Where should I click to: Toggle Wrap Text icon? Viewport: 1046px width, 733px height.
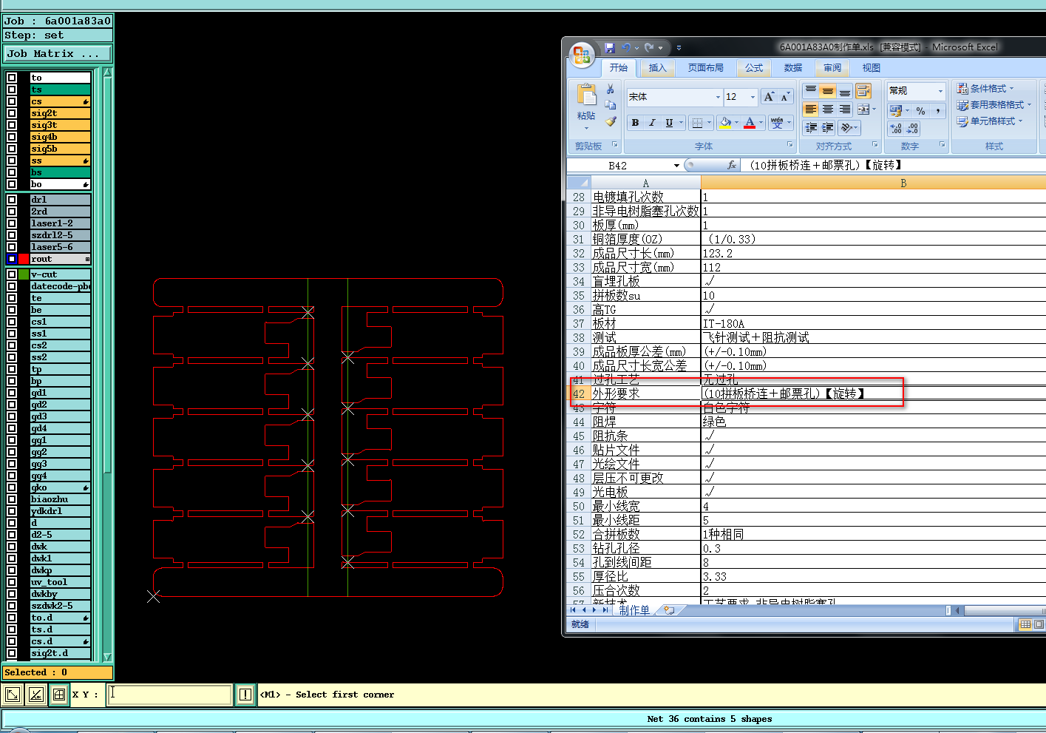coord(863,91)
